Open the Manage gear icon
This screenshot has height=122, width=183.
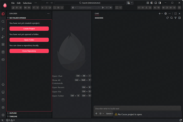(3, 115)
